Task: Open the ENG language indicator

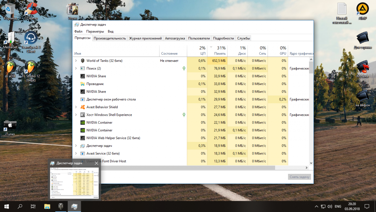Action: pos(338,206)
